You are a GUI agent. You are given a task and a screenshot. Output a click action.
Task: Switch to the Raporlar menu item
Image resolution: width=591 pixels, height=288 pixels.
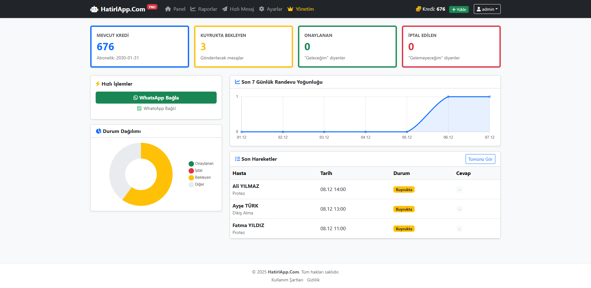pos(207,9)
